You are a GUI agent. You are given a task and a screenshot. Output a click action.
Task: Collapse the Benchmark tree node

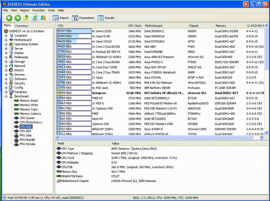6,96
